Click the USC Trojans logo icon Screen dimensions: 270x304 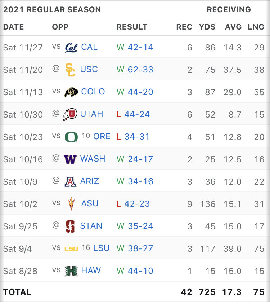point(70,70)
